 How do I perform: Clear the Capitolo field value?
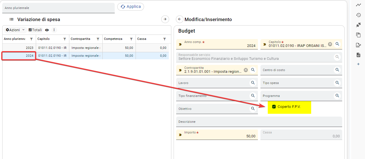[330, 44]
